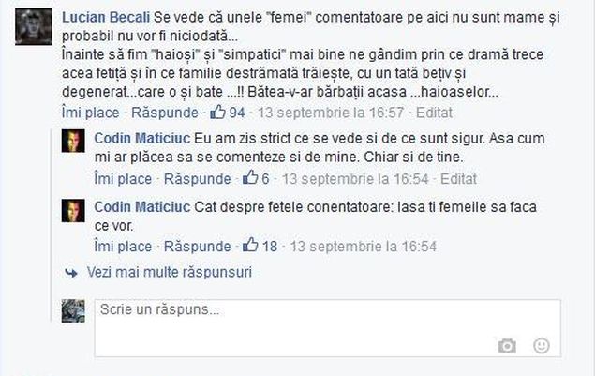Toggle "Îmi place" on the 16:54 edited reply
Viewport: 595px width, 376px height.
tap(122, 178)
